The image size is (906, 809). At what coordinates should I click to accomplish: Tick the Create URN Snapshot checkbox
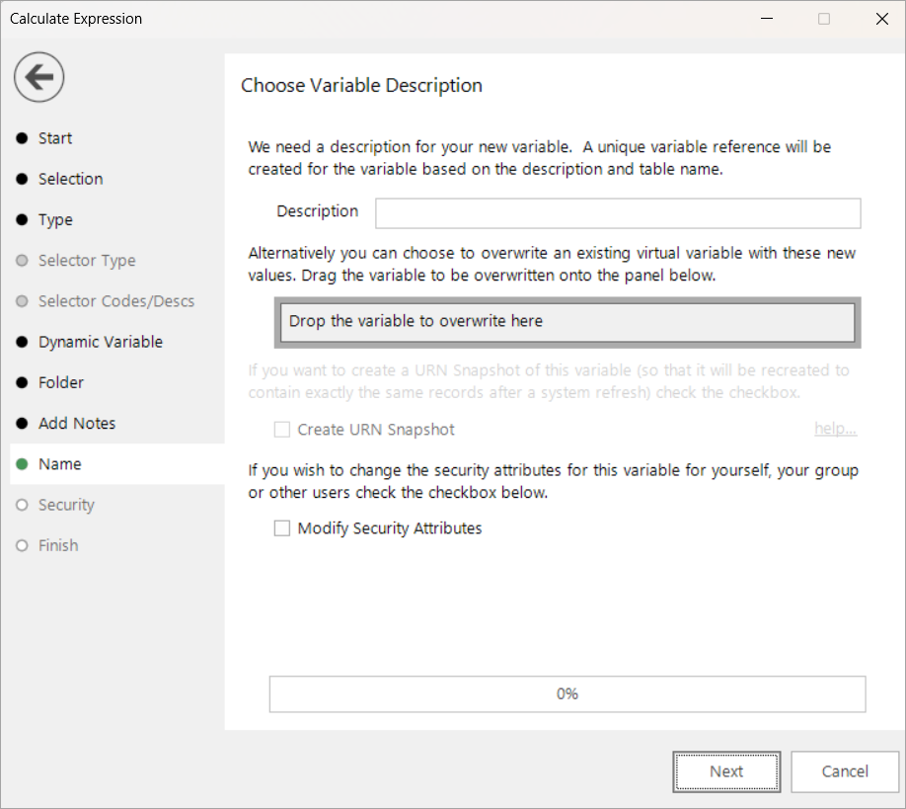pyautogui.click(x=282, y=430)
